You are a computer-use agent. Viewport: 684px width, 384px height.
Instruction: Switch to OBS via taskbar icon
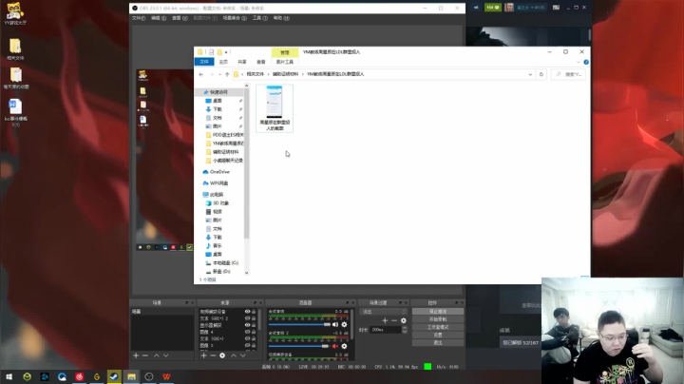[149, 376]
